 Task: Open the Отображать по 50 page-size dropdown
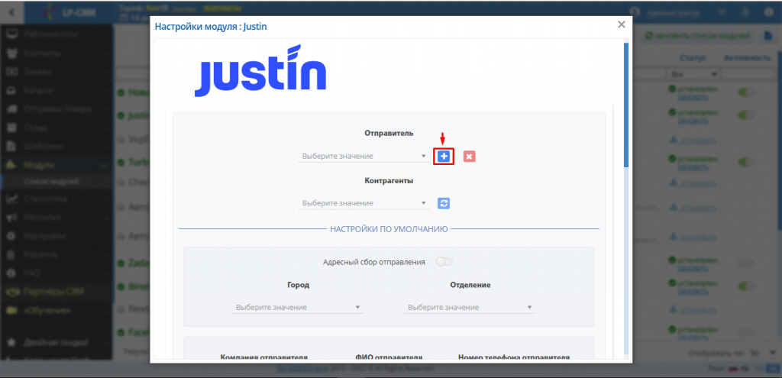click(x=761, y=353)
